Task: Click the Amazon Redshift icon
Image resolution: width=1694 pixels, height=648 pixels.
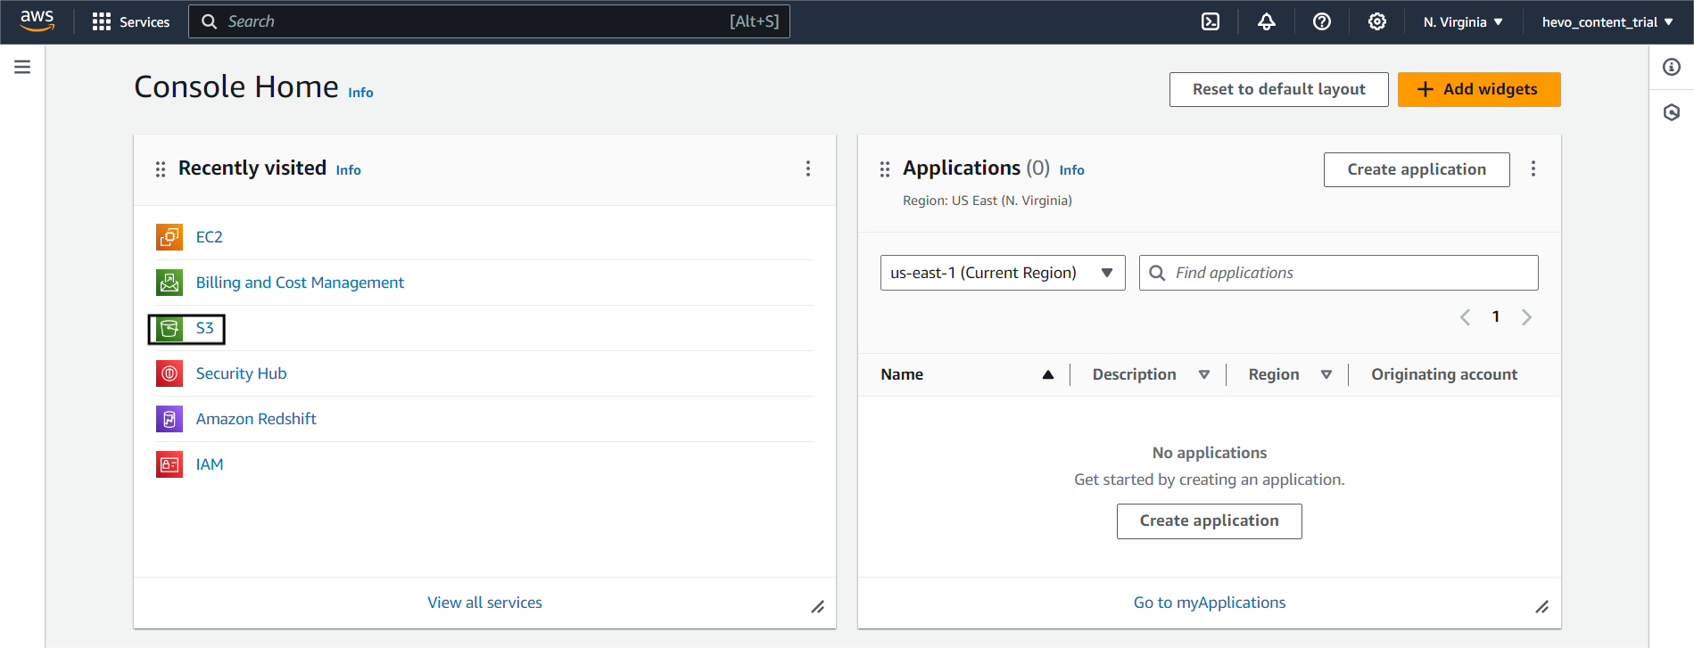Action: coord(169,419)
